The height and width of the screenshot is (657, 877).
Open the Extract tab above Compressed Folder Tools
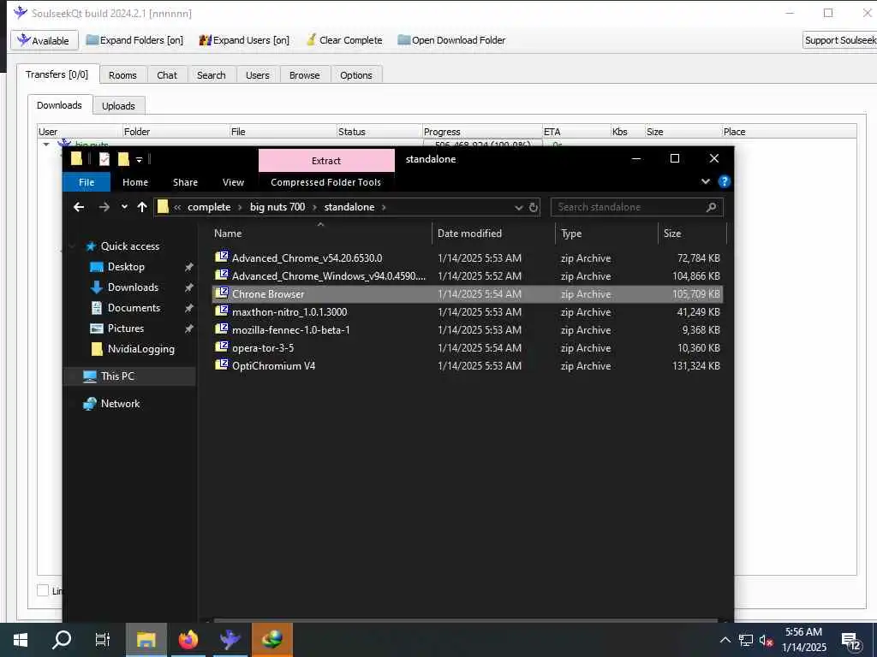(326, 160)
